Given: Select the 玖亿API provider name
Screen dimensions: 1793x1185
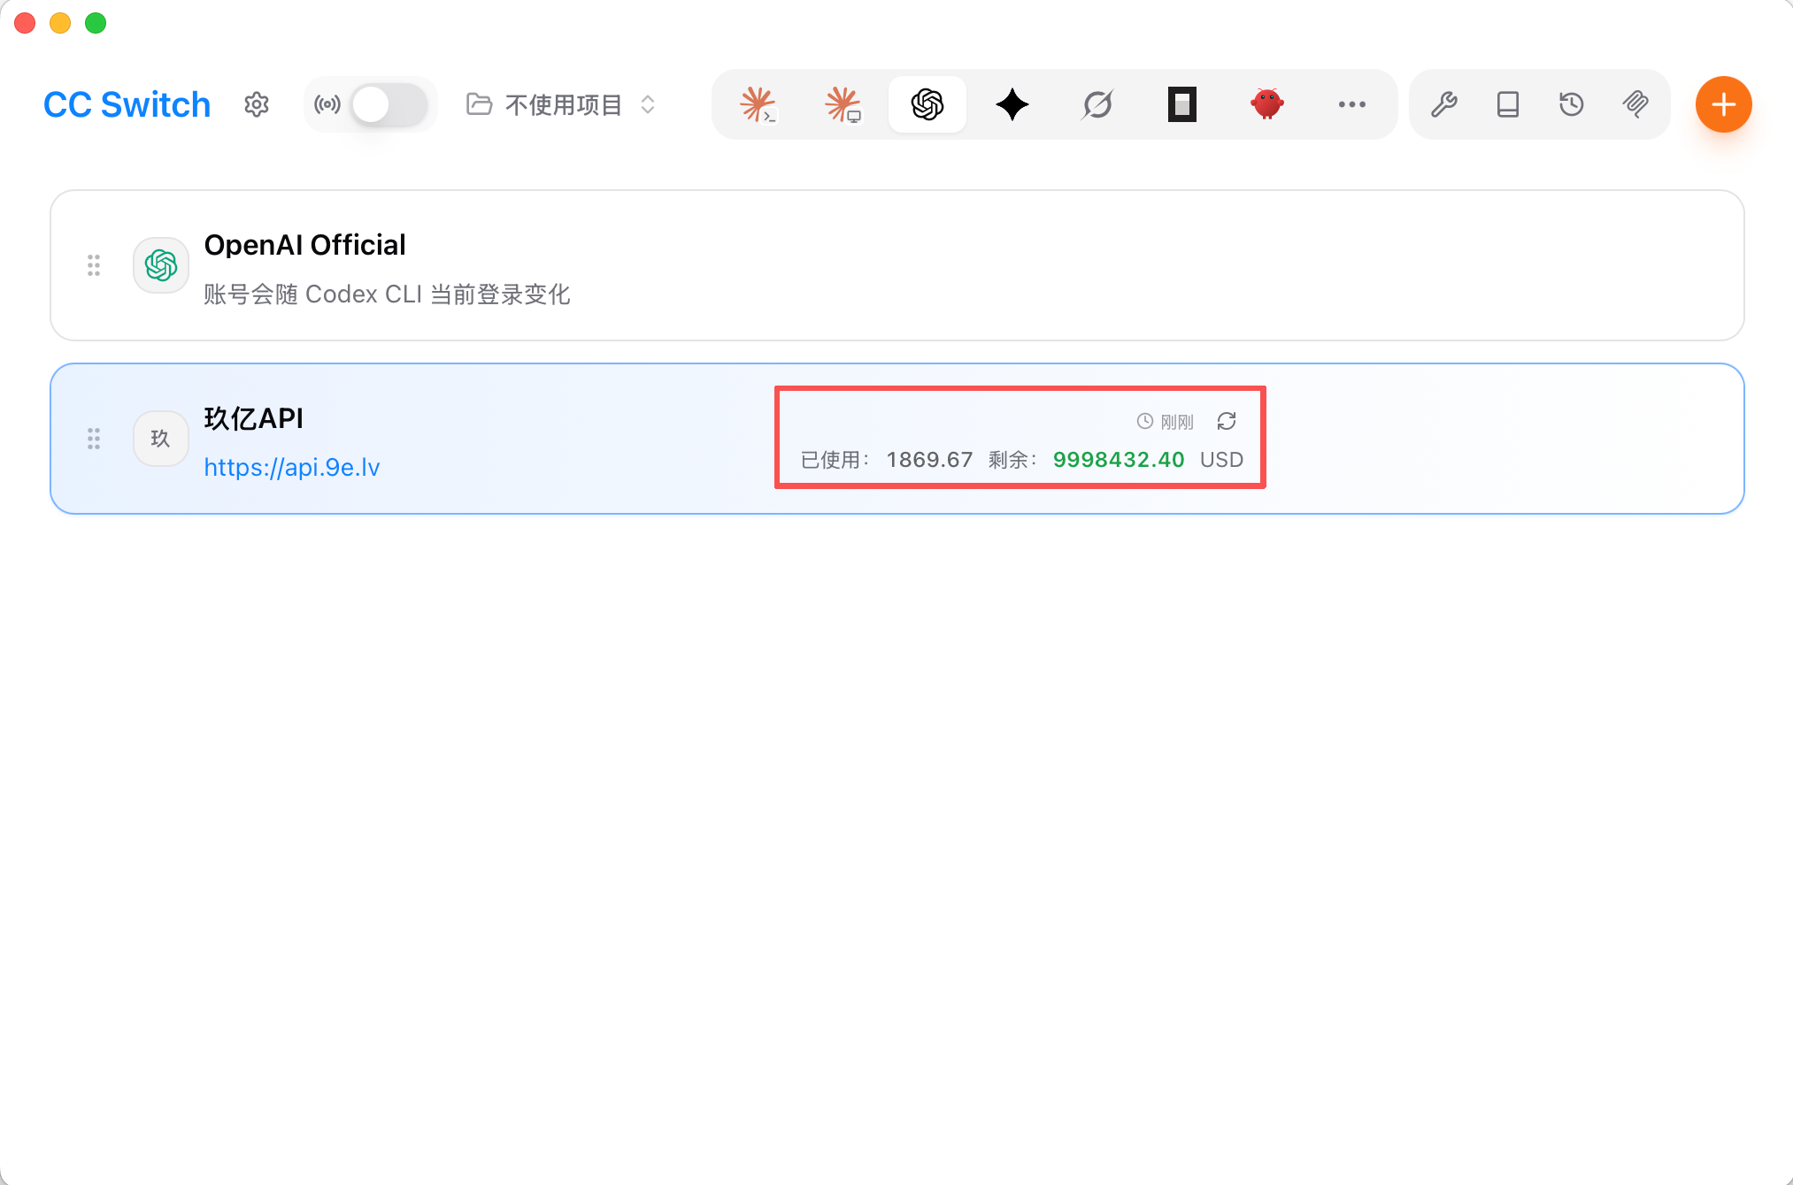Looking at the screenshot, I should [x=254, y=418].
